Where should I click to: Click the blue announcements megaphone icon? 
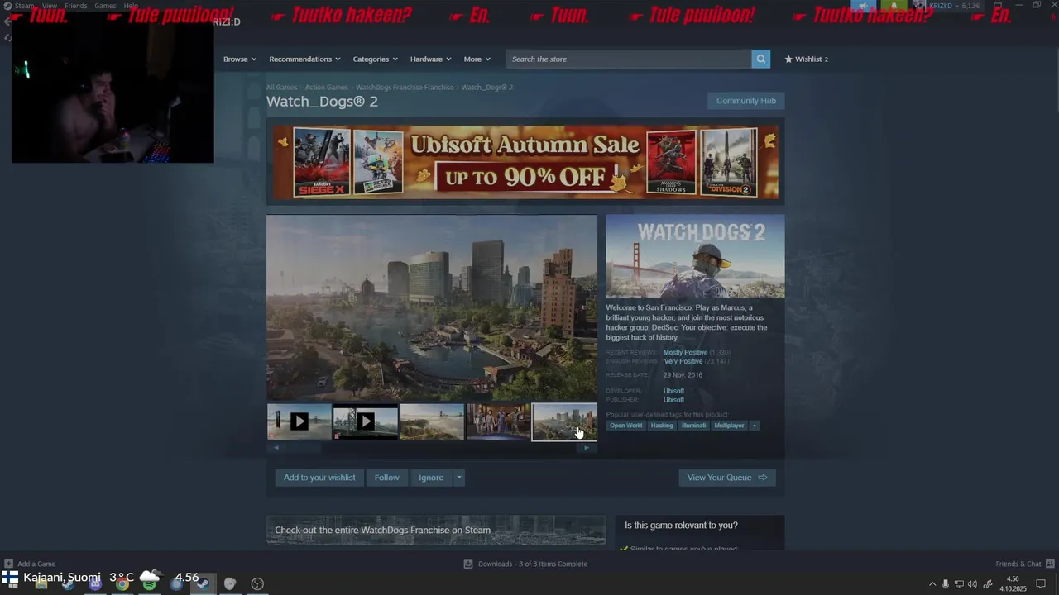864,6
